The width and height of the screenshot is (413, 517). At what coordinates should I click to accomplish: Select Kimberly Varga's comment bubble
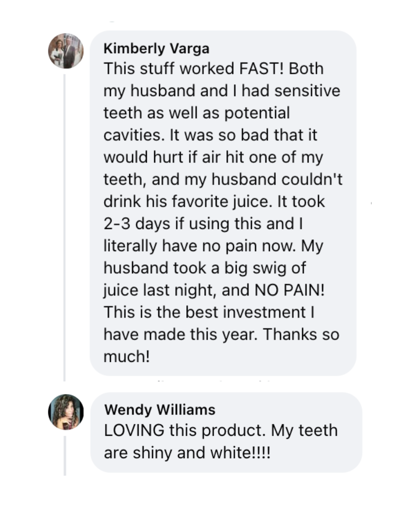pos(223,203)
